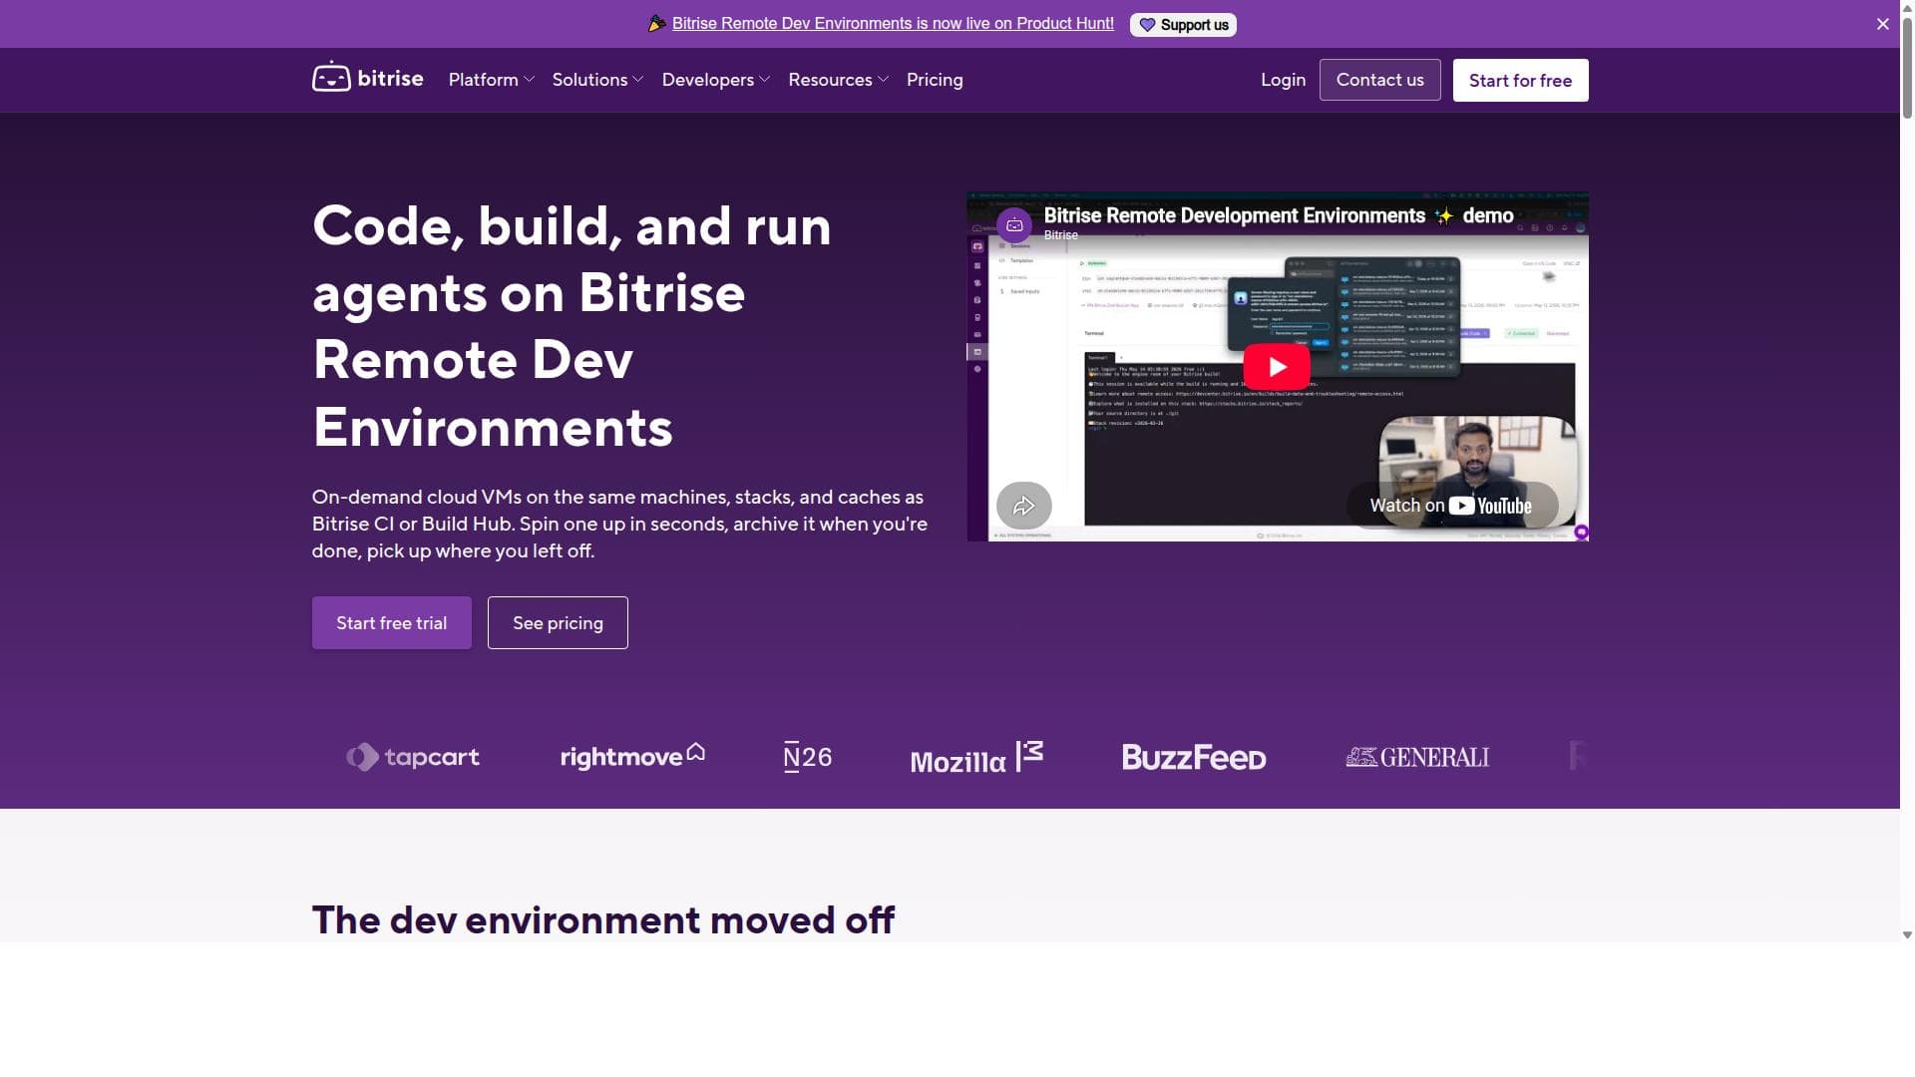The image size is (1915, 1077).
Task: Open the Product Hunt announcement link
Action: 893,24
